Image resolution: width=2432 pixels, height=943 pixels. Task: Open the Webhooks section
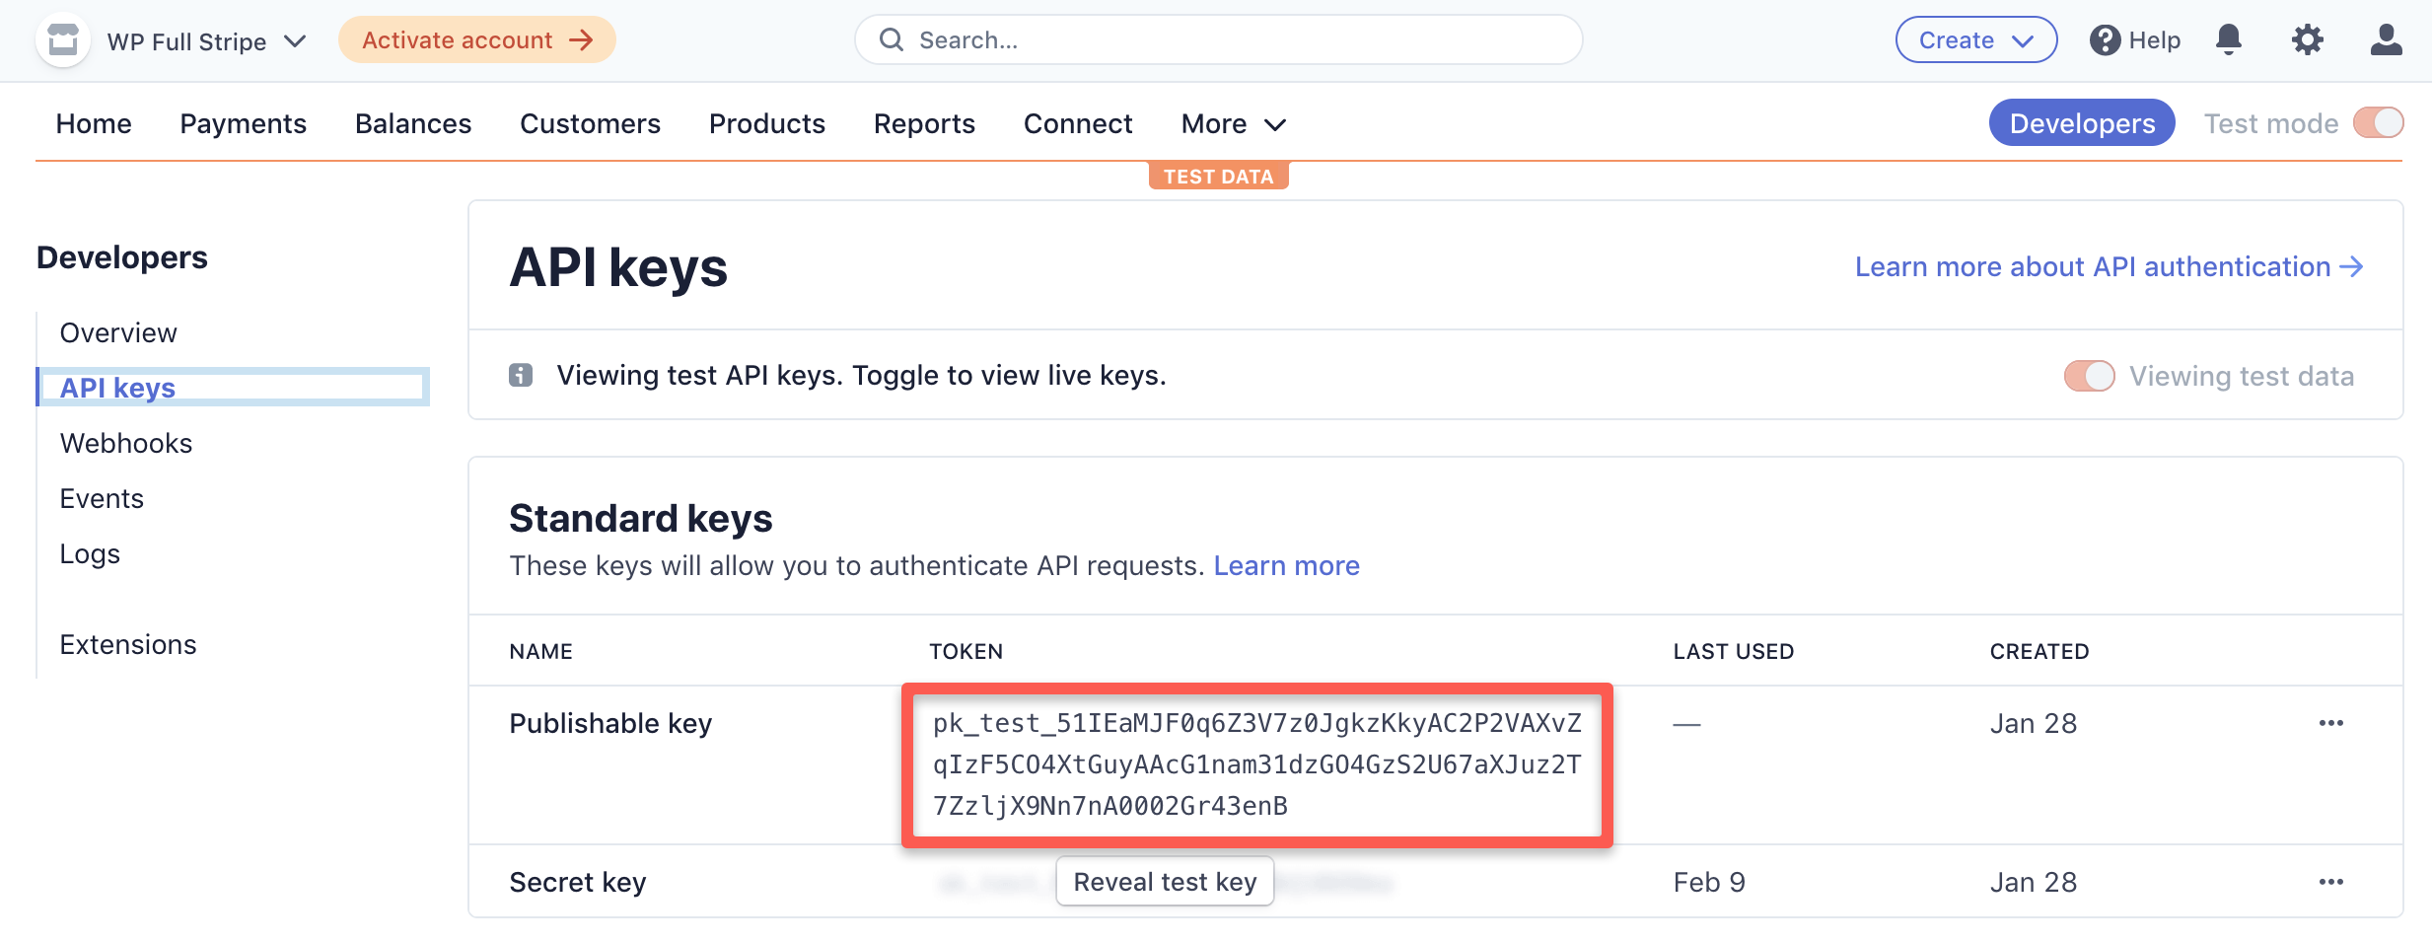125,443
